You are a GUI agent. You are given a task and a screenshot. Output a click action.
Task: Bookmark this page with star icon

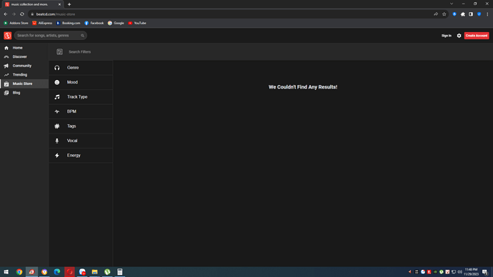[444, 14]
